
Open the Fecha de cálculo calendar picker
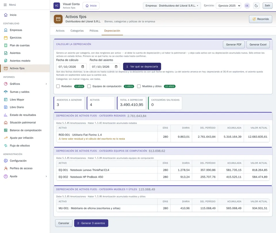click(x=83, y=67)
